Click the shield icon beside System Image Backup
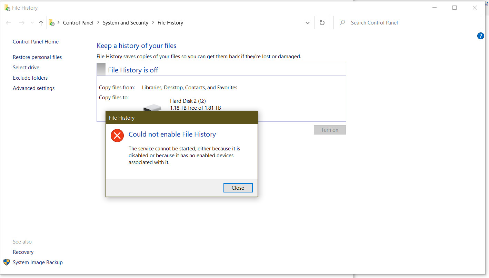 [7, 262]
